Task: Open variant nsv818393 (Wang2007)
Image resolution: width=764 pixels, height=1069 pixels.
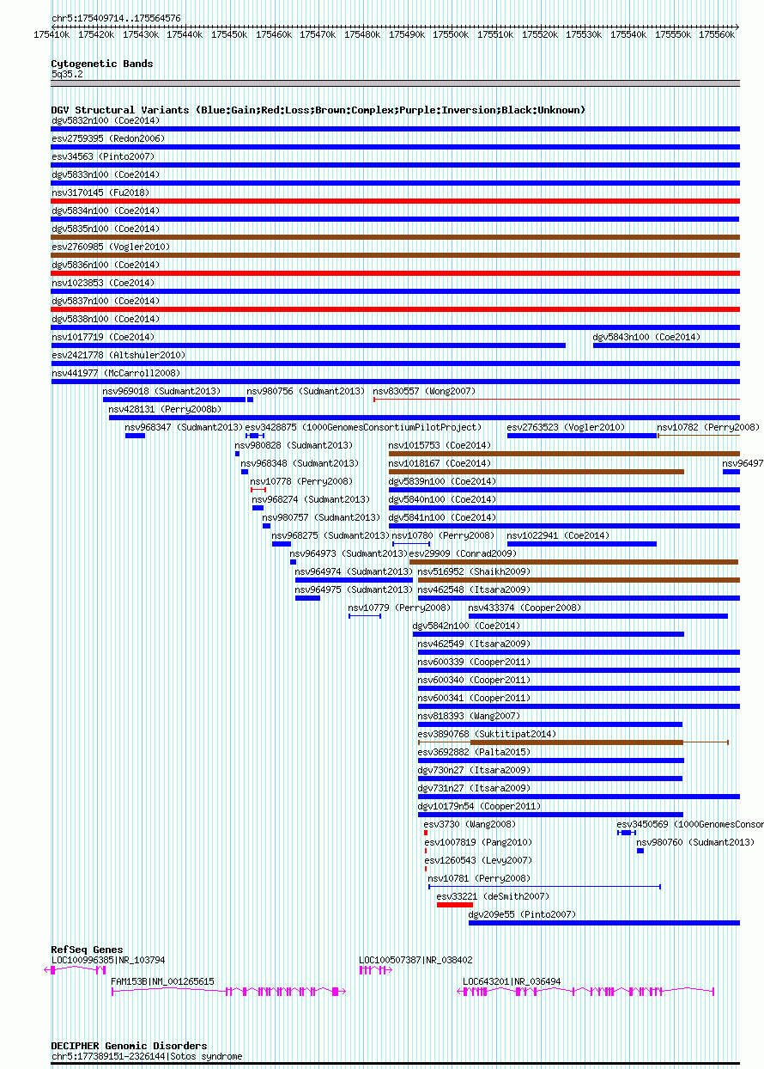Action: (x=550, y=724)
